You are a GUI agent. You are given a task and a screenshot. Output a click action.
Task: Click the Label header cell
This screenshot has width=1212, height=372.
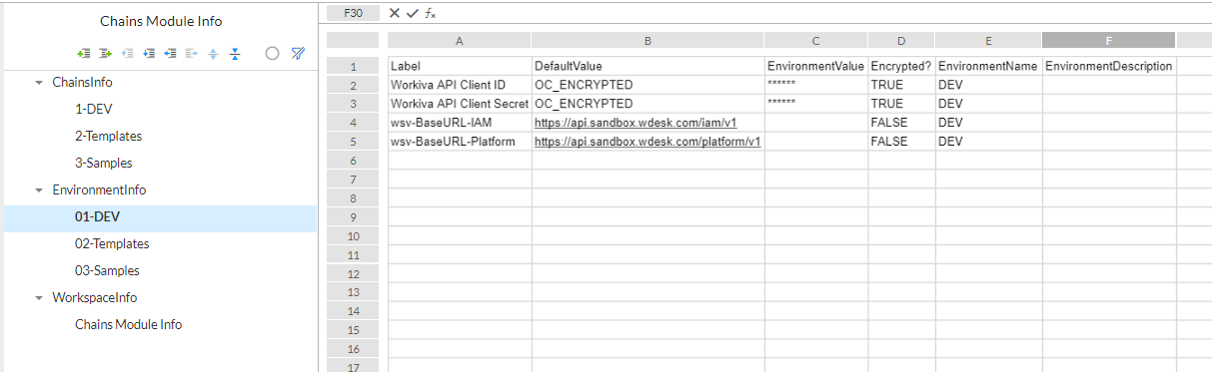click(x=460, y=66)
